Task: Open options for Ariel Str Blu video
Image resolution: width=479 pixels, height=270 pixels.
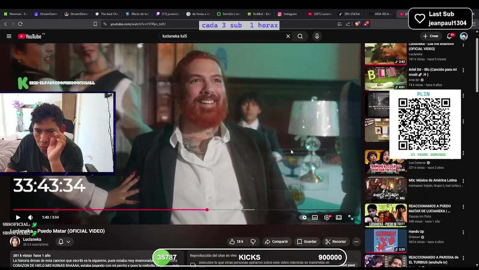Action: 463,70
